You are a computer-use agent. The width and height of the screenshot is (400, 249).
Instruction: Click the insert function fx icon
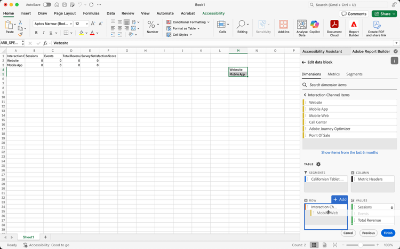tap(45, 43)
